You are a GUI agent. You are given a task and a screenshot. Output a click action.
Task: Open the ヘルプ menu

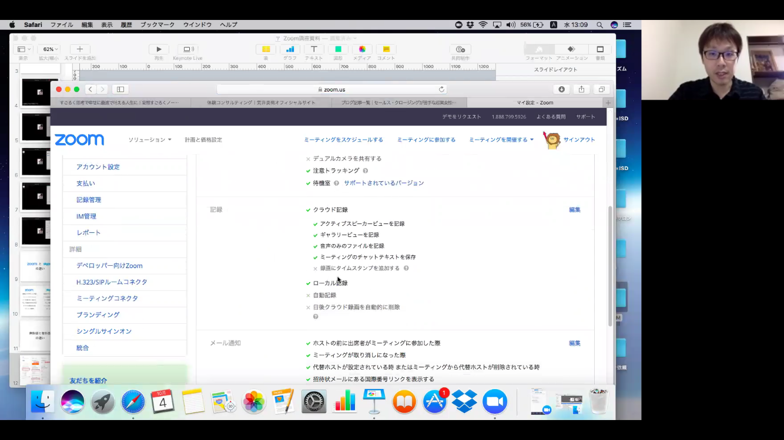pos(229,25)
